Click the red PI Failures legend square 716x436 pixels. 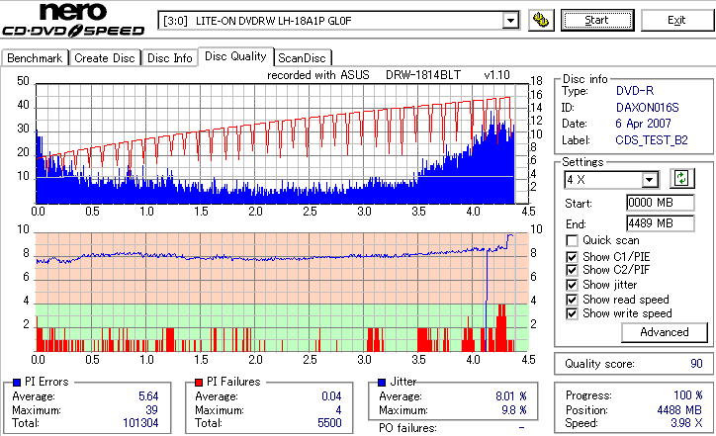click(x=199, y=383)
